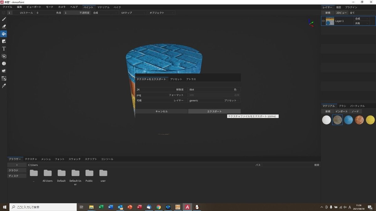Select the Text tool
The image size is (376, 211).
point(4,49)
